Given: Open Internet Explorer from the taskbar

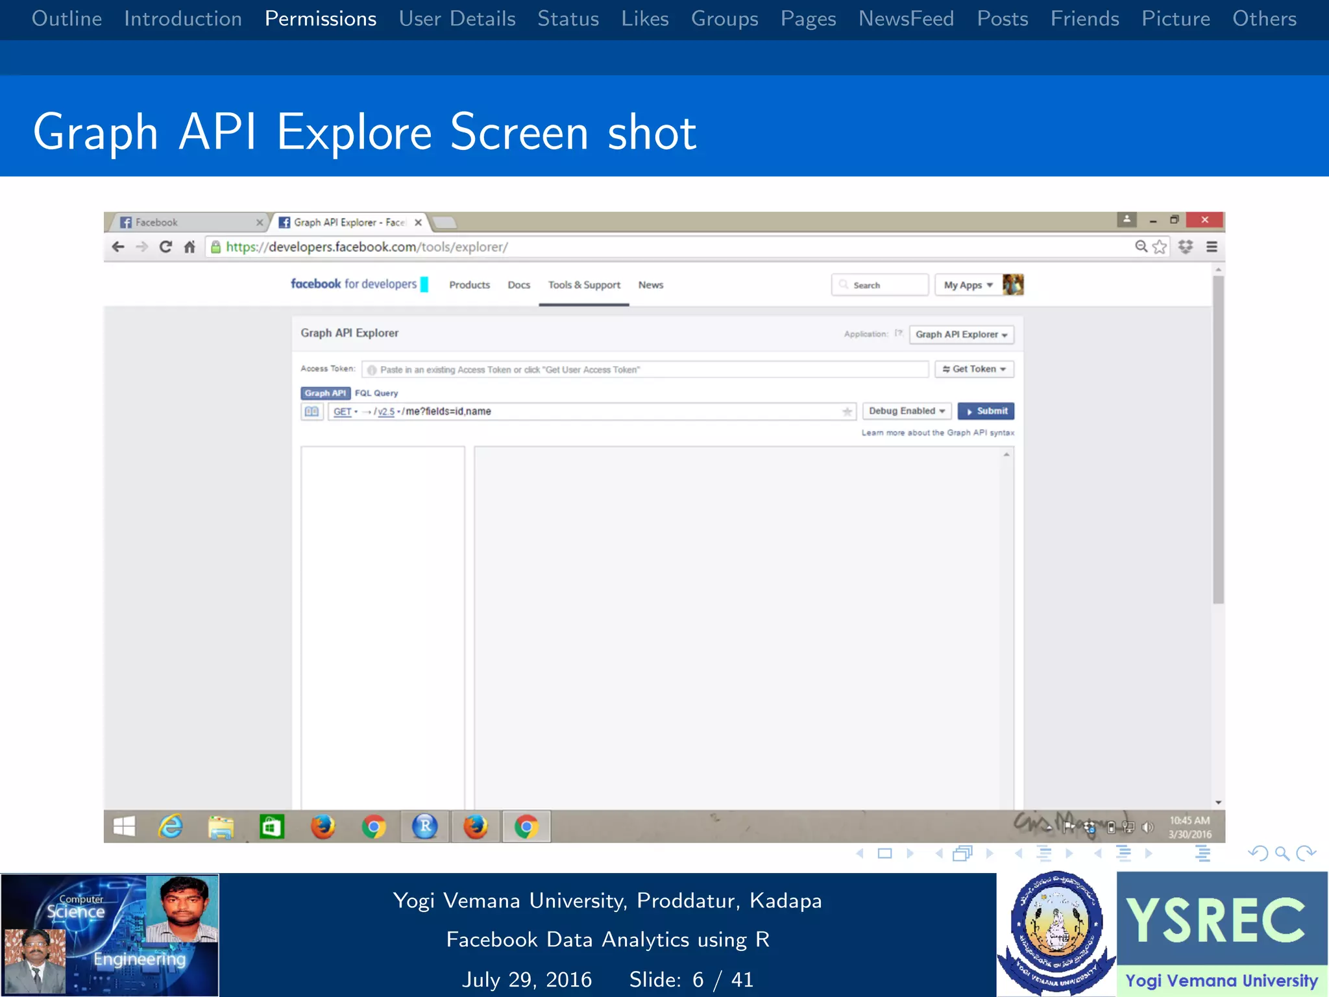Looking at the screenshot, I should (x=170, y=826).
